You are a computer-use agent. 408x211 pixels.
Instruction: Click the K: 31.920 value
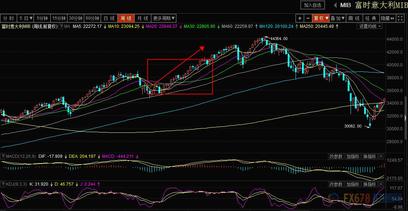(39, 184)
